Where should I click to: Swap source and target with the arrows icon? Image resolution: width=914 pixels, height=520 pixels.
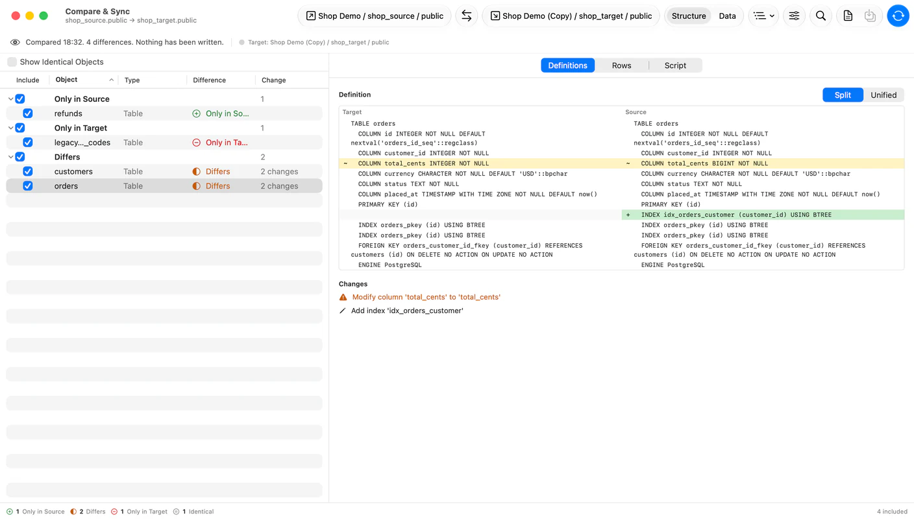click(x=466, y=16)
